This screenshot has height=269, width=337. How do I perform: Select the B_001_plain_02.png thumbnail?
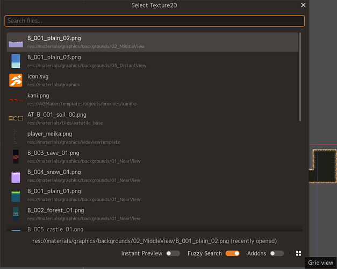(16, 44)
